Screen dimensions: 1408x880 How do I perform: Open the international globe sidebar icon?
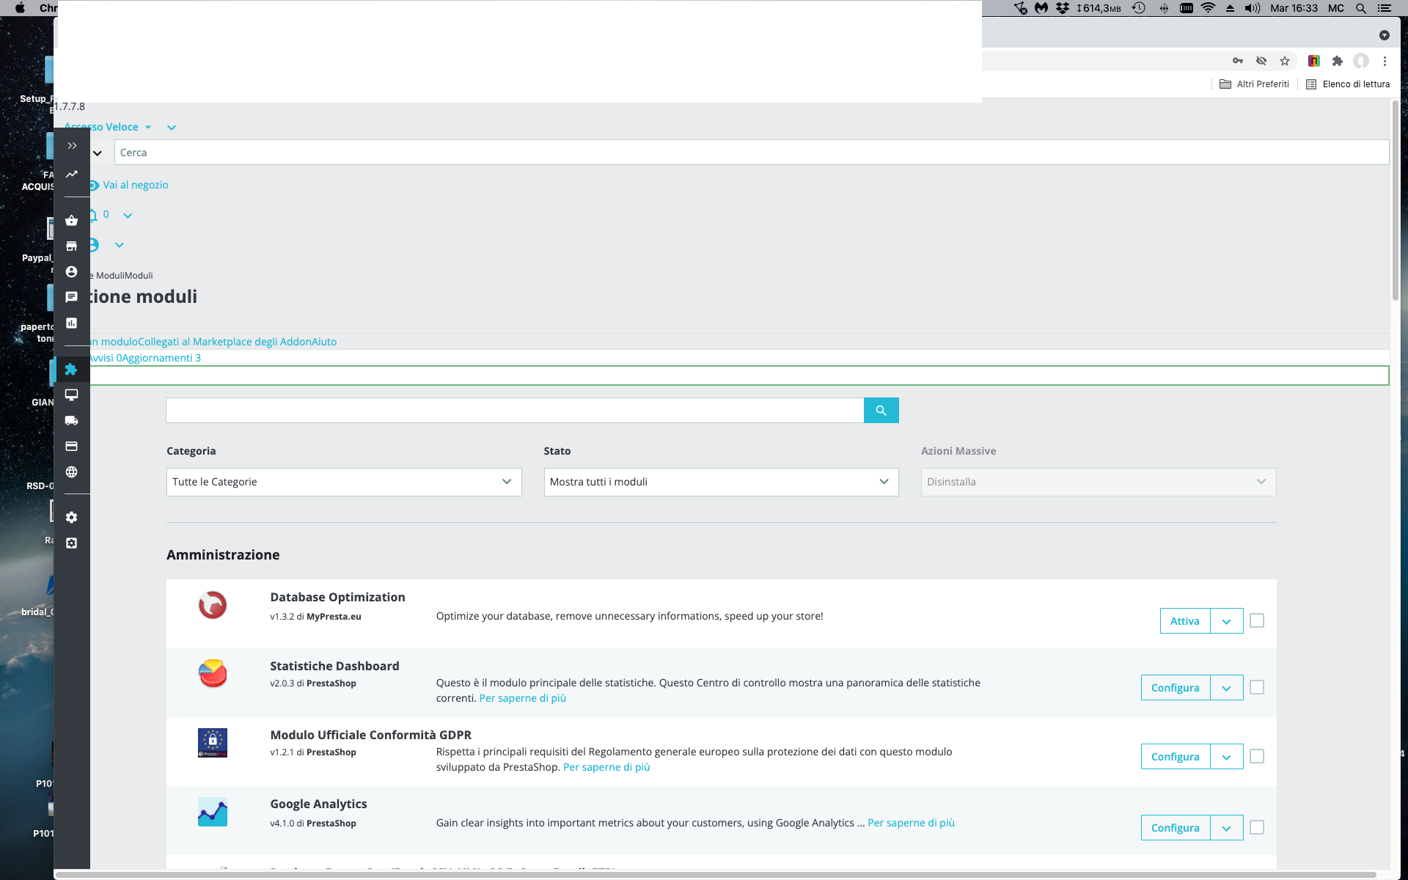[x=71, y=472]
